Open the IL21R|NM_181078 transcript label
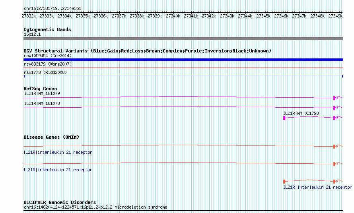 42,103
